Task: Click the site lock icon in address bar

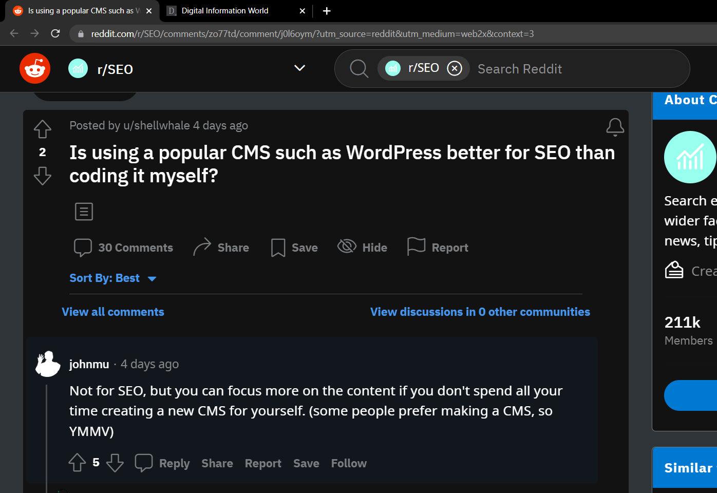Action: 80,34
